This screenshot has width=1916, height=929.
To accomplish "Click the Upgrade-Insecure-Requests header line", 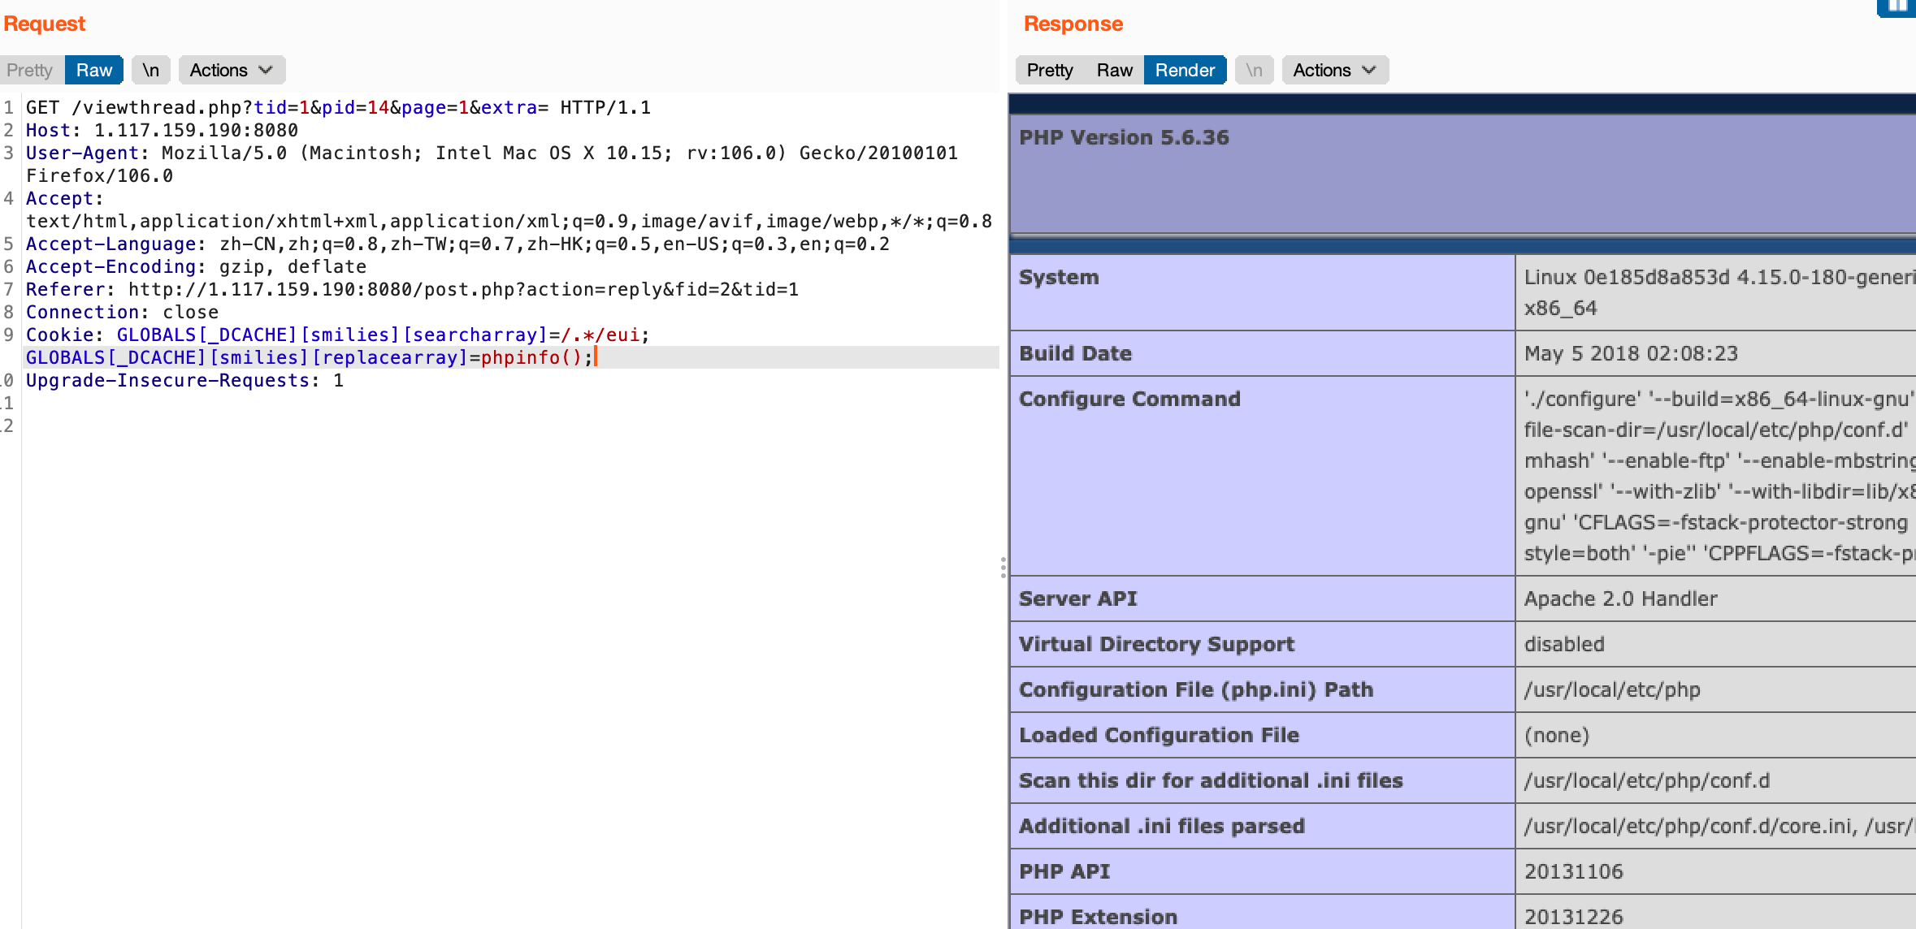I will coord(184,381).
